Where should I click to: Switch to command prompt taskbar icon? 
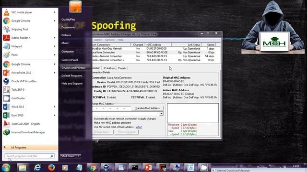click(135, 168)
